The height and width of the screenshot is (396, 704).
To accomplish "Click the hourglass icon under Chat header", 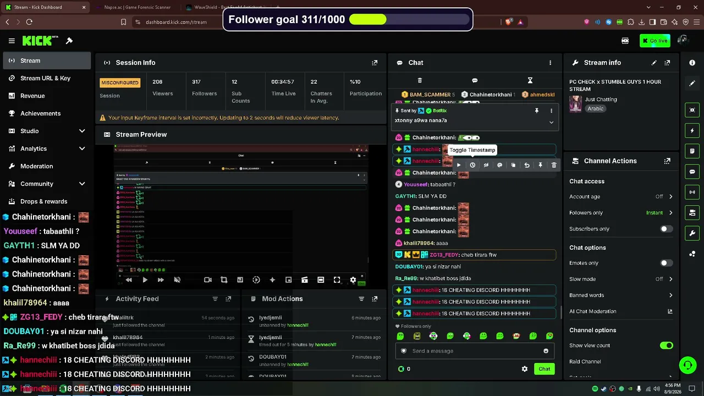I will pos(530,80).
